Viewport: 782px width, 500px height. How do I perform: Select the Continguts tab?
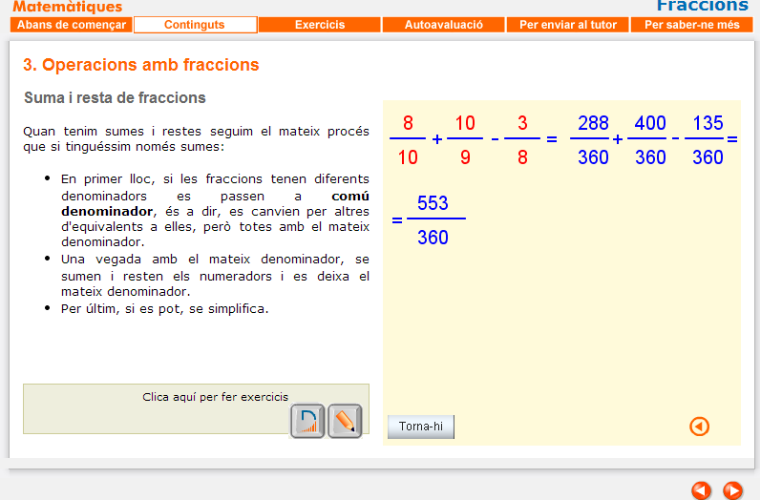[x=195, y=25]
